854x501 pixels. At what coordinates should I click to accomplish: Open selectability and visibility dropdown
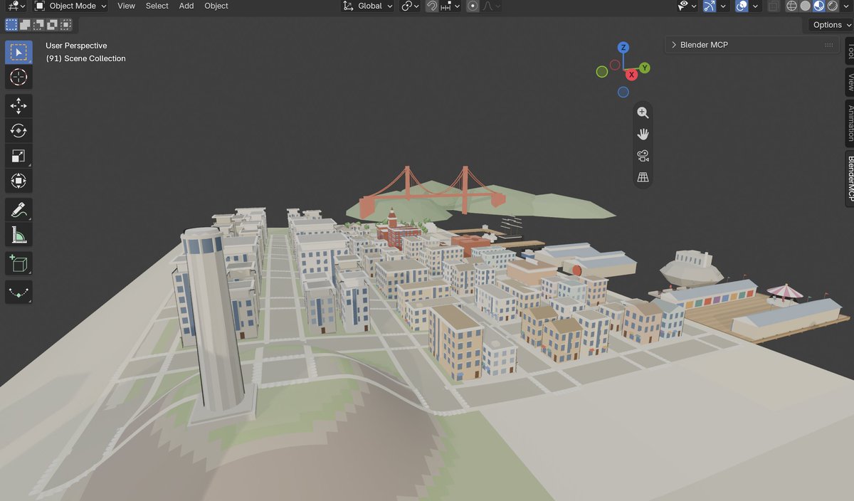tap(687, 6)
